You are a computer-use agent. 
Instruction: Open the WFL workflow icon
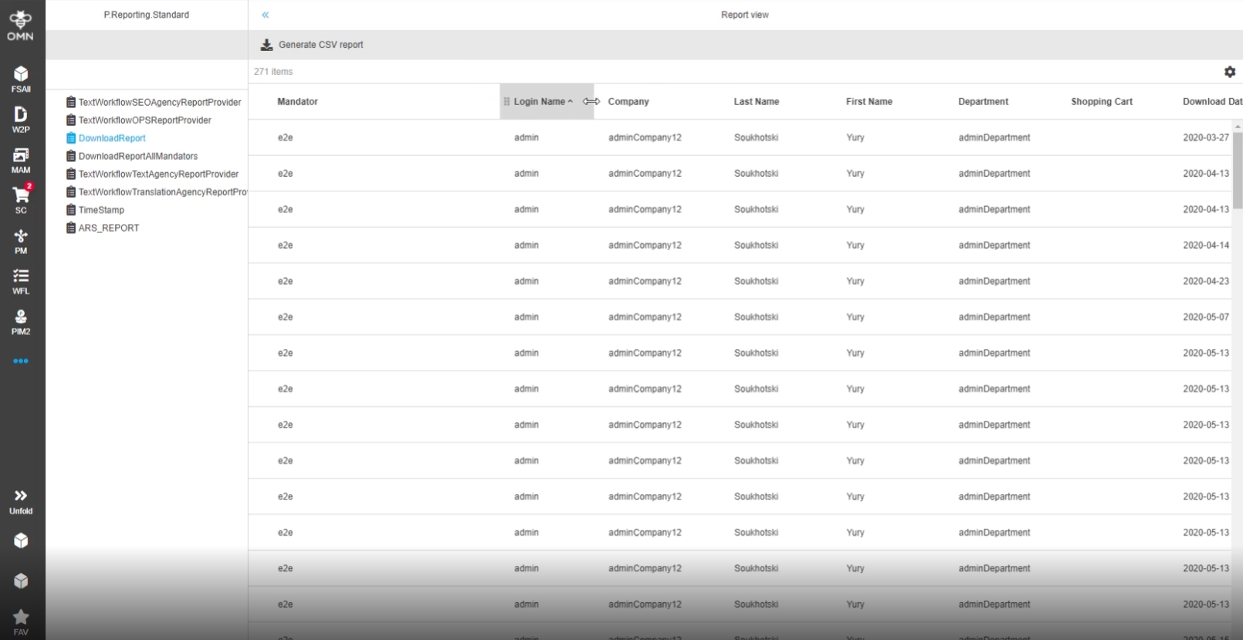pyautogui.click(x=21, y=280)
